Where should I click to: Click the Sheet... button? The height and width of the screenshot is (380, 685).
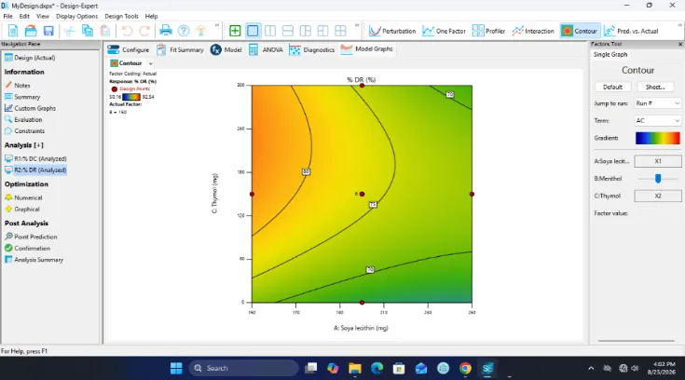[x=655, y=87]
